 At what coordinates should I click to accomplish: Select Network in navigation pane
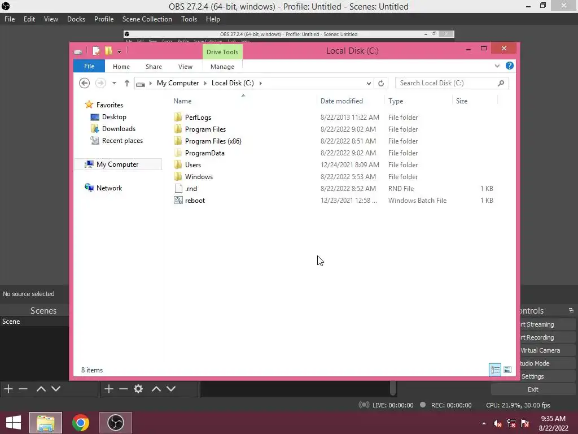tap(109, 188)
